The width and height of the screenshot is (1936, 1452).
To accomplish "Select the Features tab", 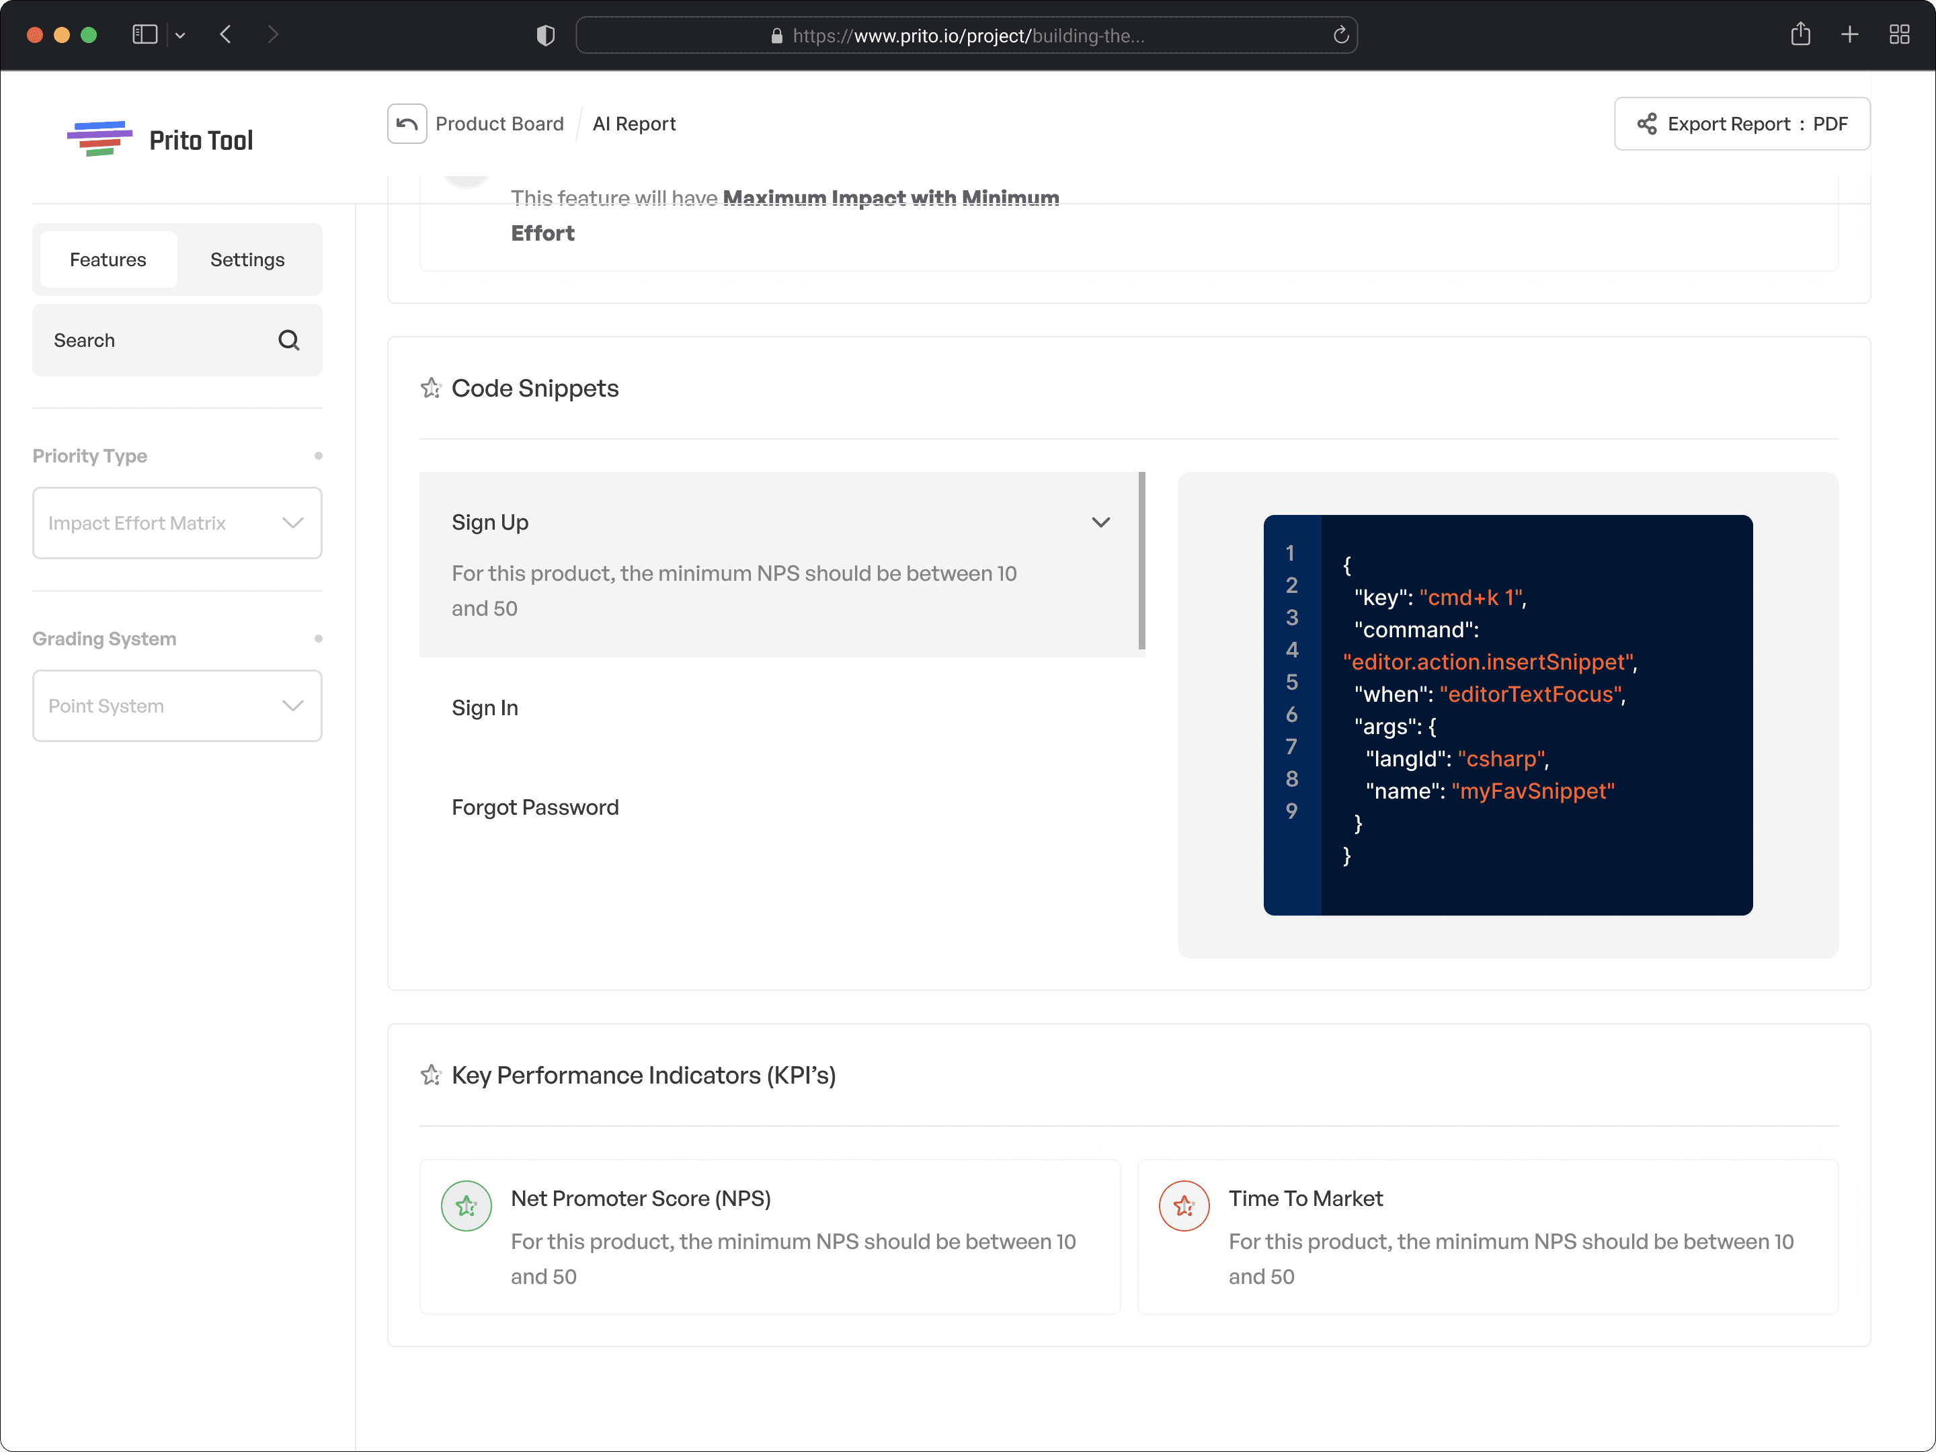I will point(108,260).
